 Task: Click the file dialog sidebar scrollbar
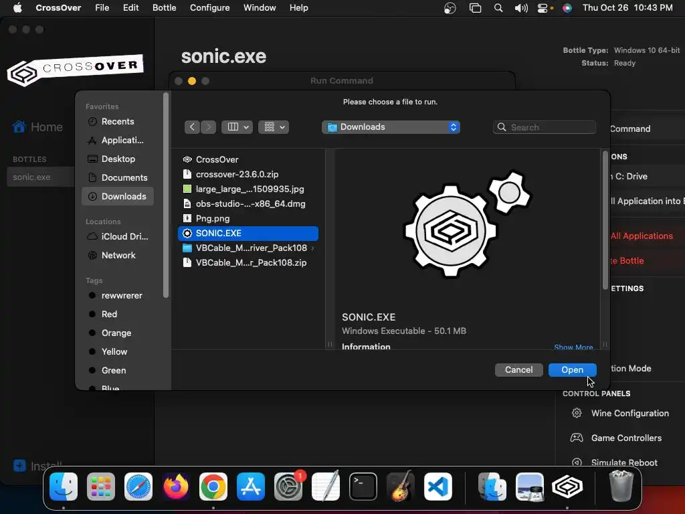[x=166, y=195]
